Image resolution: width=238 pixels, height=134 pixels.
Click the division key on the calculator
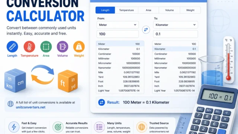[226, 113]
